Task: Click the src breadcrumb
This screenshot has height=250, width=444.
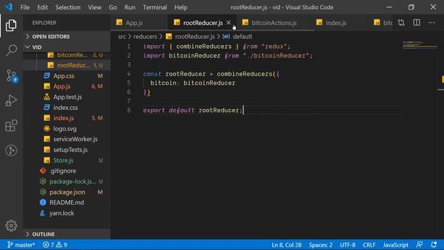Action: [x=122, y=37]
